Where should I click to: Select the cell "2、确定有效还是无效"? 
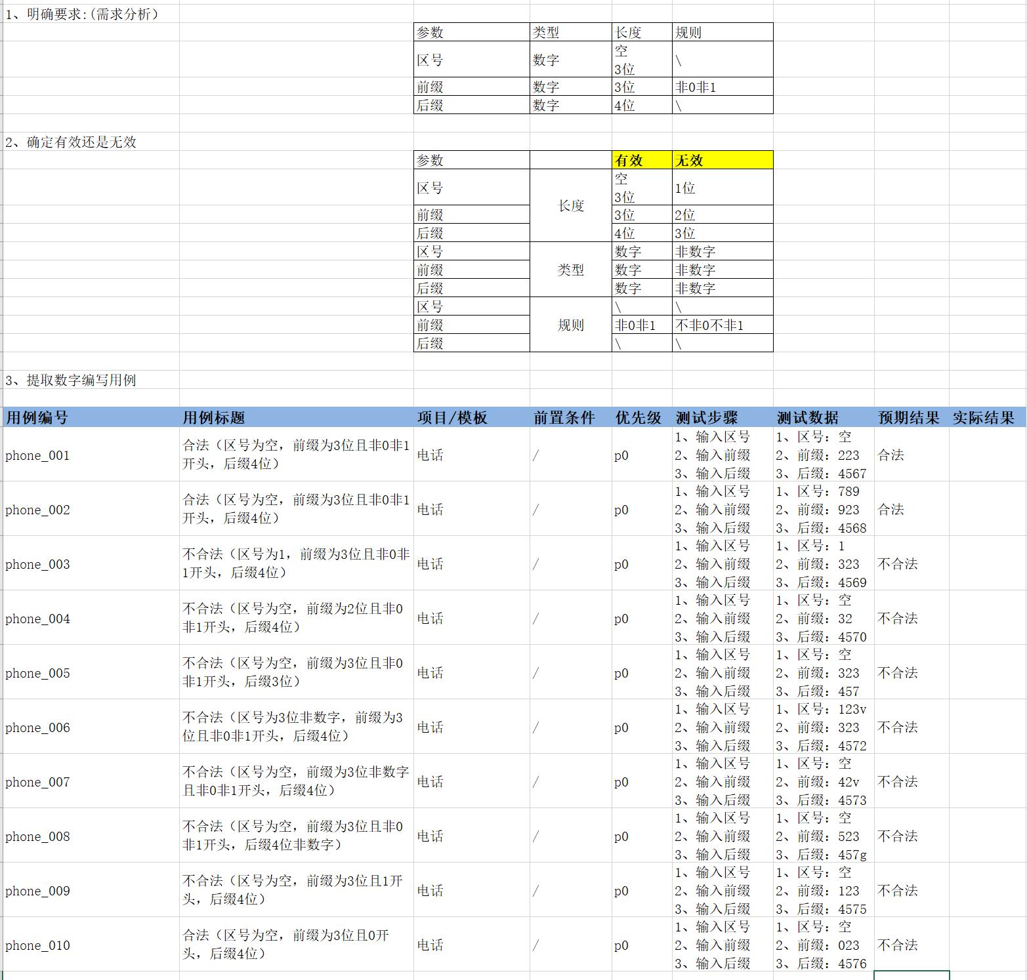coord(91,142)
